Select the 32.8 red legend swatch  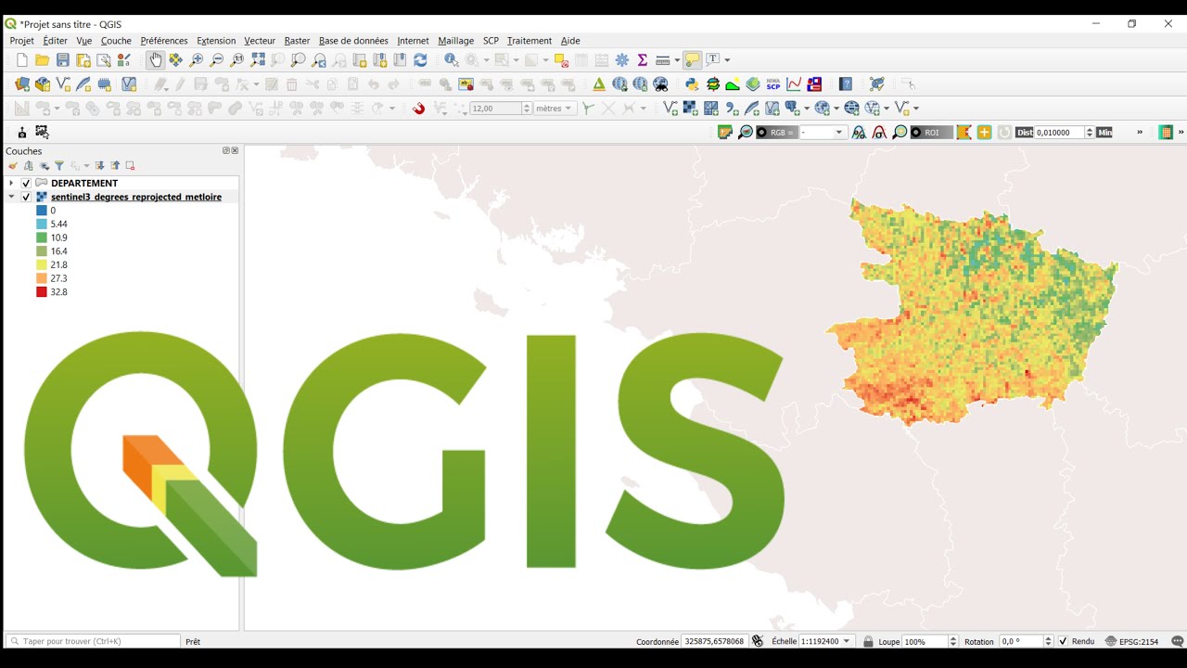coord(42,292)
